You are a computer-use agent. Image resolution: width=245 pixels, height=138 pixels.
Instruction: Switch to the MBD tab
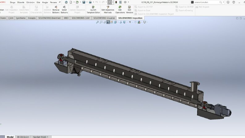pyautogui.click(x=66, y=18)
